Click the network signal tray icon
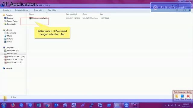 [x=179, y=105]
